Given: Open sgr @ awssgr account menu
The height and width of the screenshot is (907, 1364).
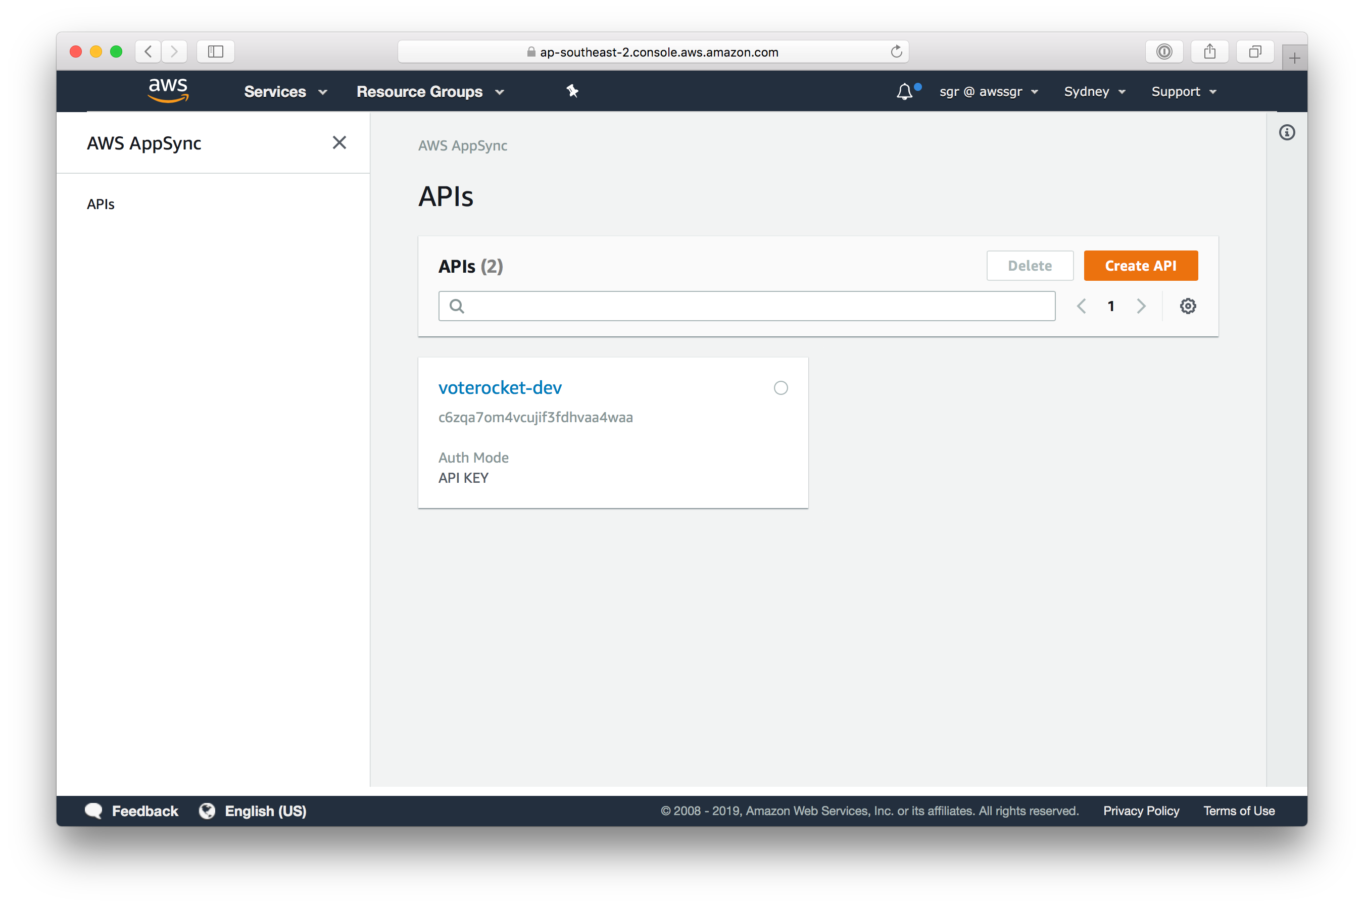Looking at the screenshot, I should (989, 91).
